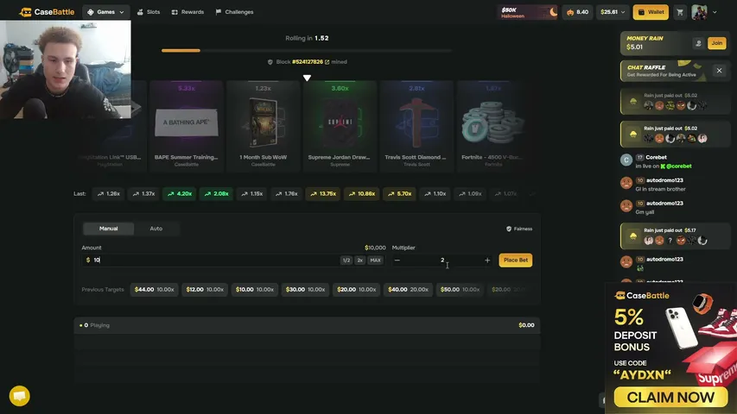
Task: Open the live chat support bubble
Action: pos(19,396)
